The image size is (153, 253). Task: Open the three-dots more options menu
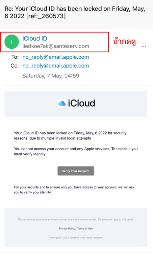click(143, 46)
